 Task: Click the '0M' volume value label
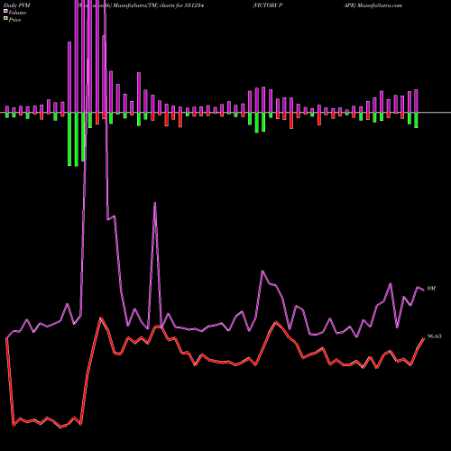pyautogui.click(x=431, y=289)
